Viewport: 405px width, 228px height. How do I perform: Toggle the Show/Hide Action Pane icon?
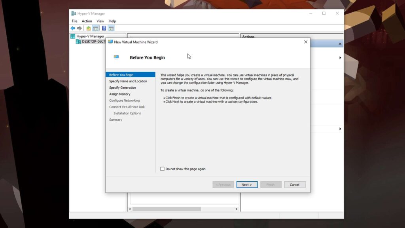(111, 28)
